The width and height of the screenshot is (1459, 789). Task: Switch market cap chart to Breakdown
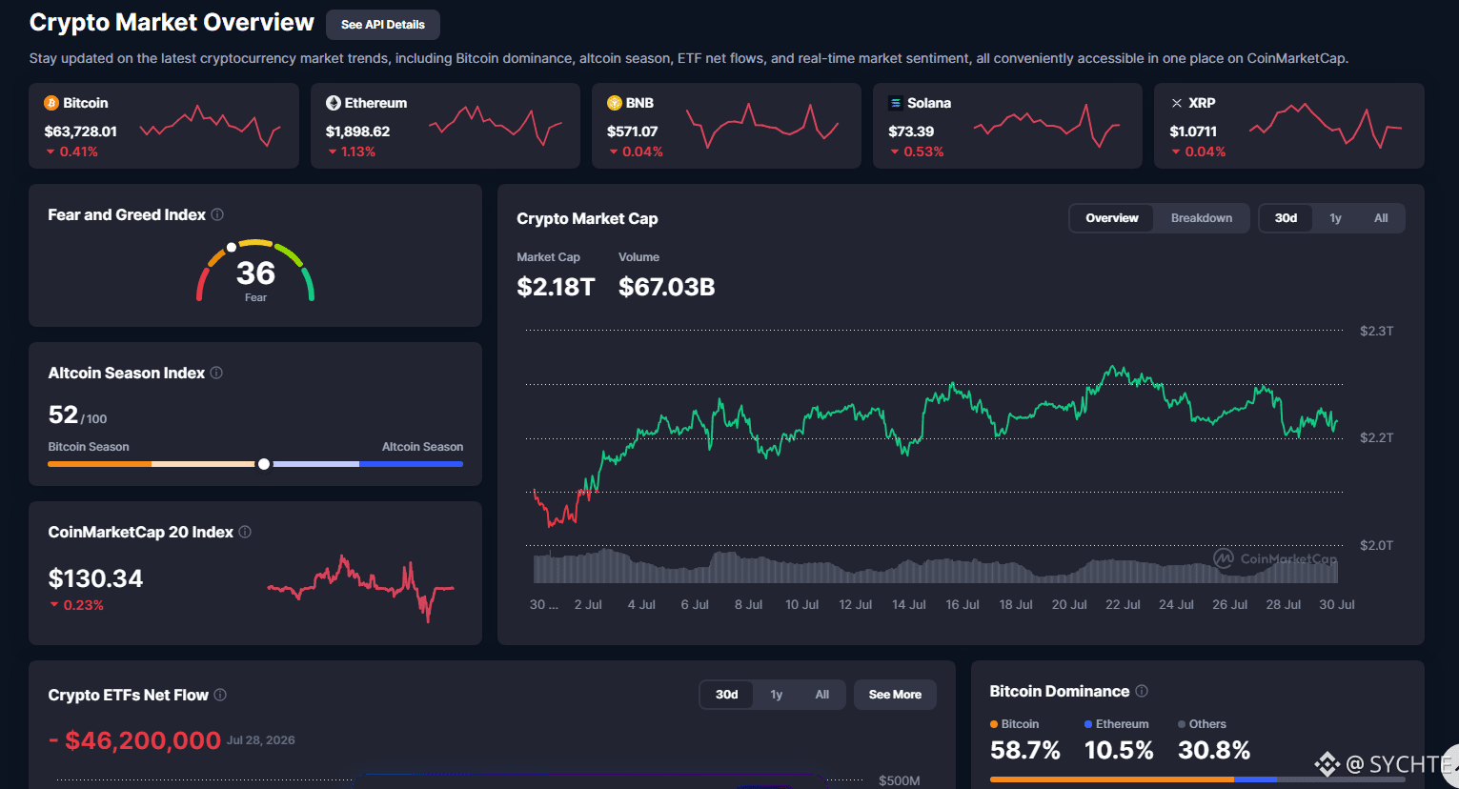click(x=1201, y=218)
